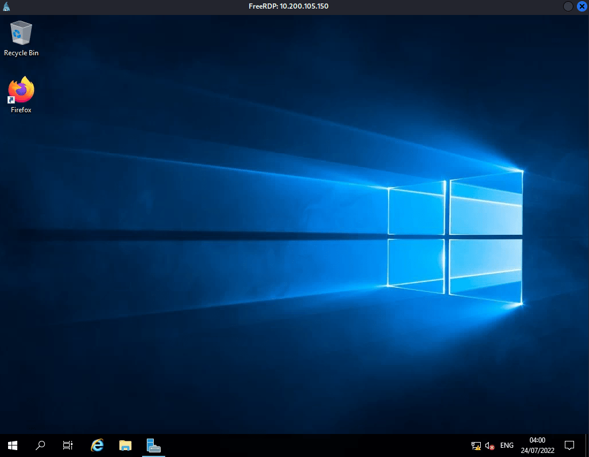
Task: Open Task View from the taskbar
Action: 68,445
